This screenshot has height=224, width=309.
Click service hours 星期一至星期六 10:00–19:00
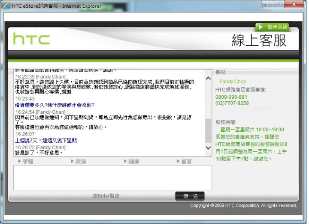[x=252, y=130]
